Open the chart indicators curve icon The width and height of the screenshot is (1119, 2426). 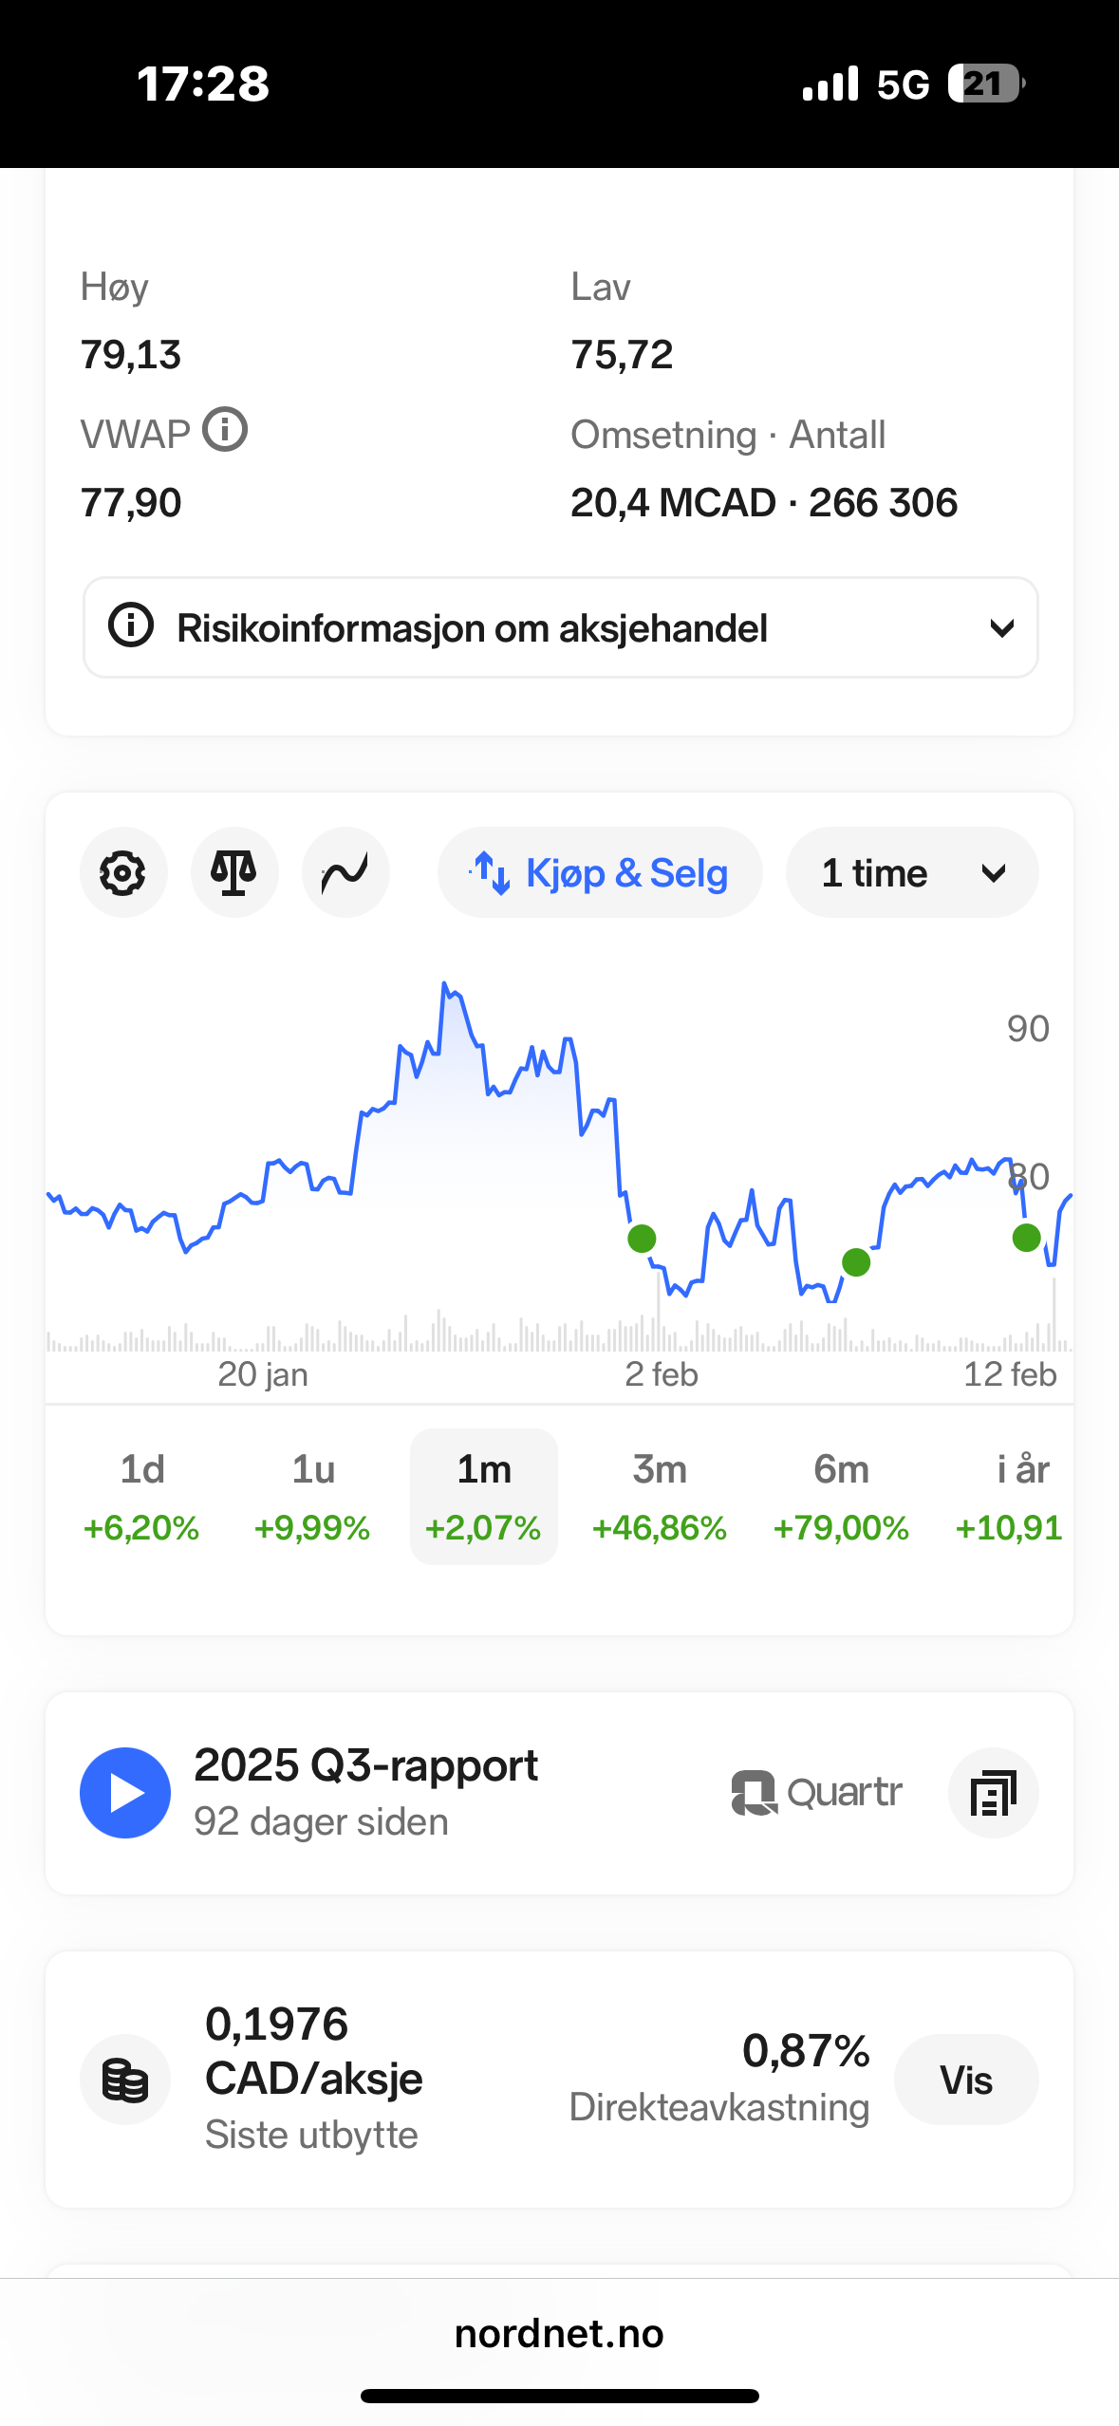pyautogui.click(x=345, y=872)
